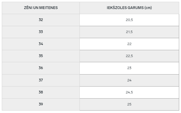181x113 pixels.
Task: Select size 32 cell
Action: click(41, 20)
